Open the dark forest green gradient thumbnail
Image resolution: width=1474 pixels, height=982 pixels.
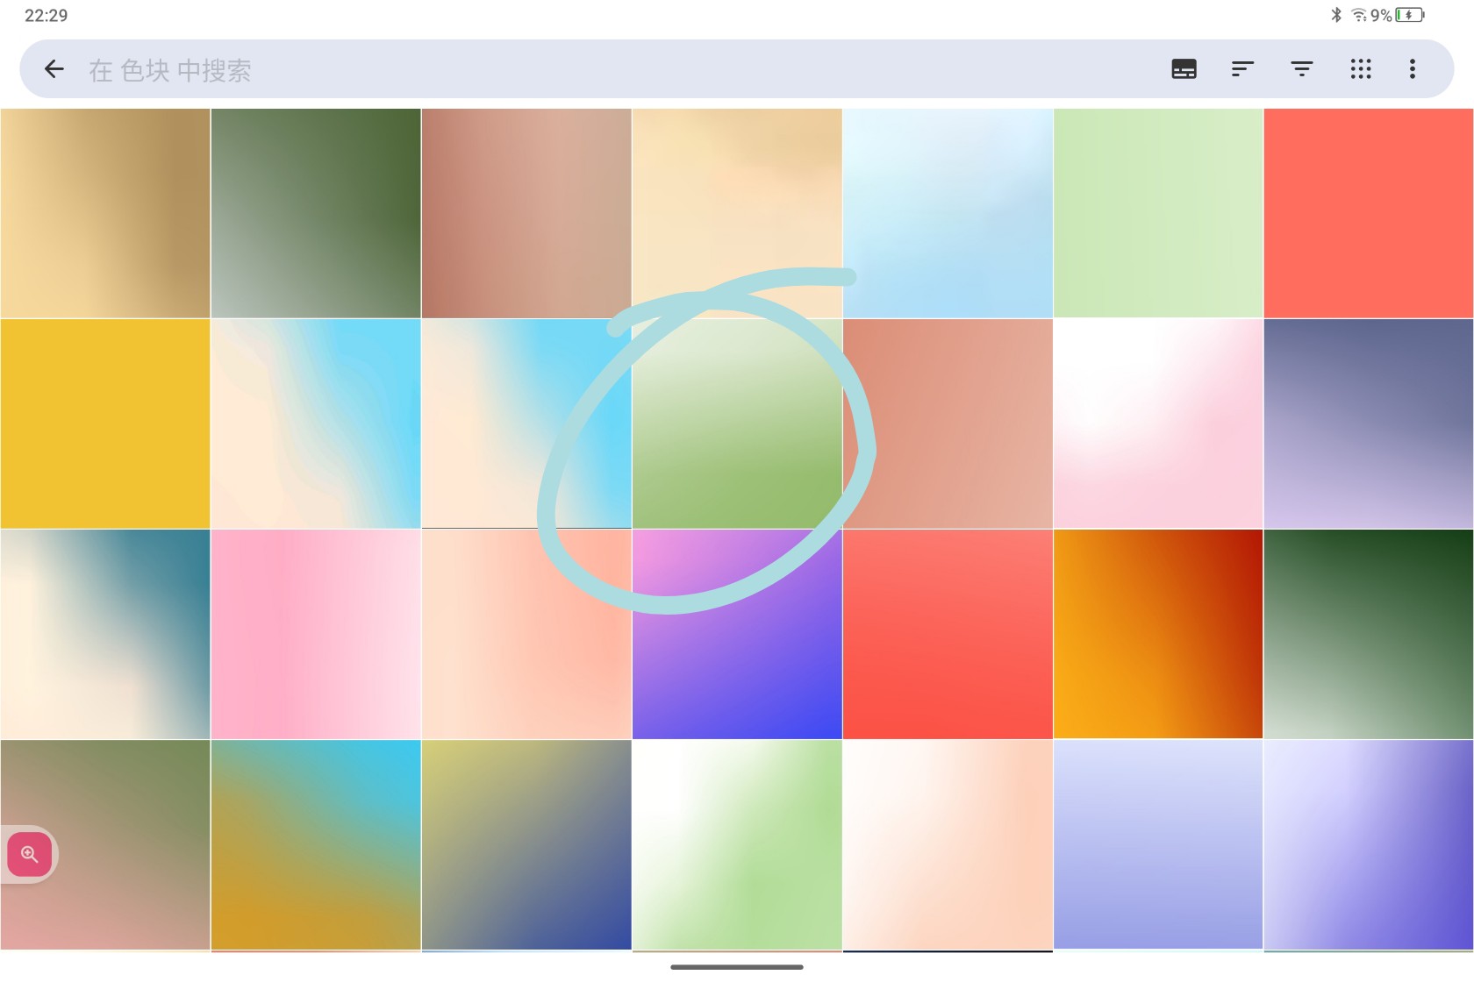(1369, 634)
